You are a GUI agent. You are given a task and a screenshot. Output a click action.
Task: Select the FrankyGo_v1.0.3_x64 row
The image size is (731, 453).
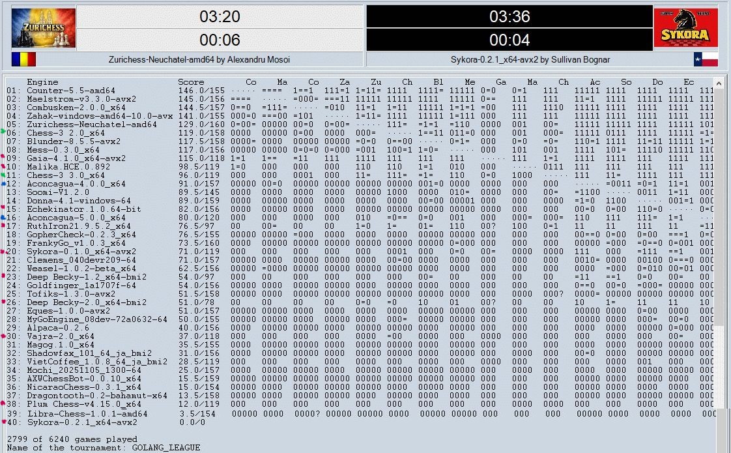(360, 243)
